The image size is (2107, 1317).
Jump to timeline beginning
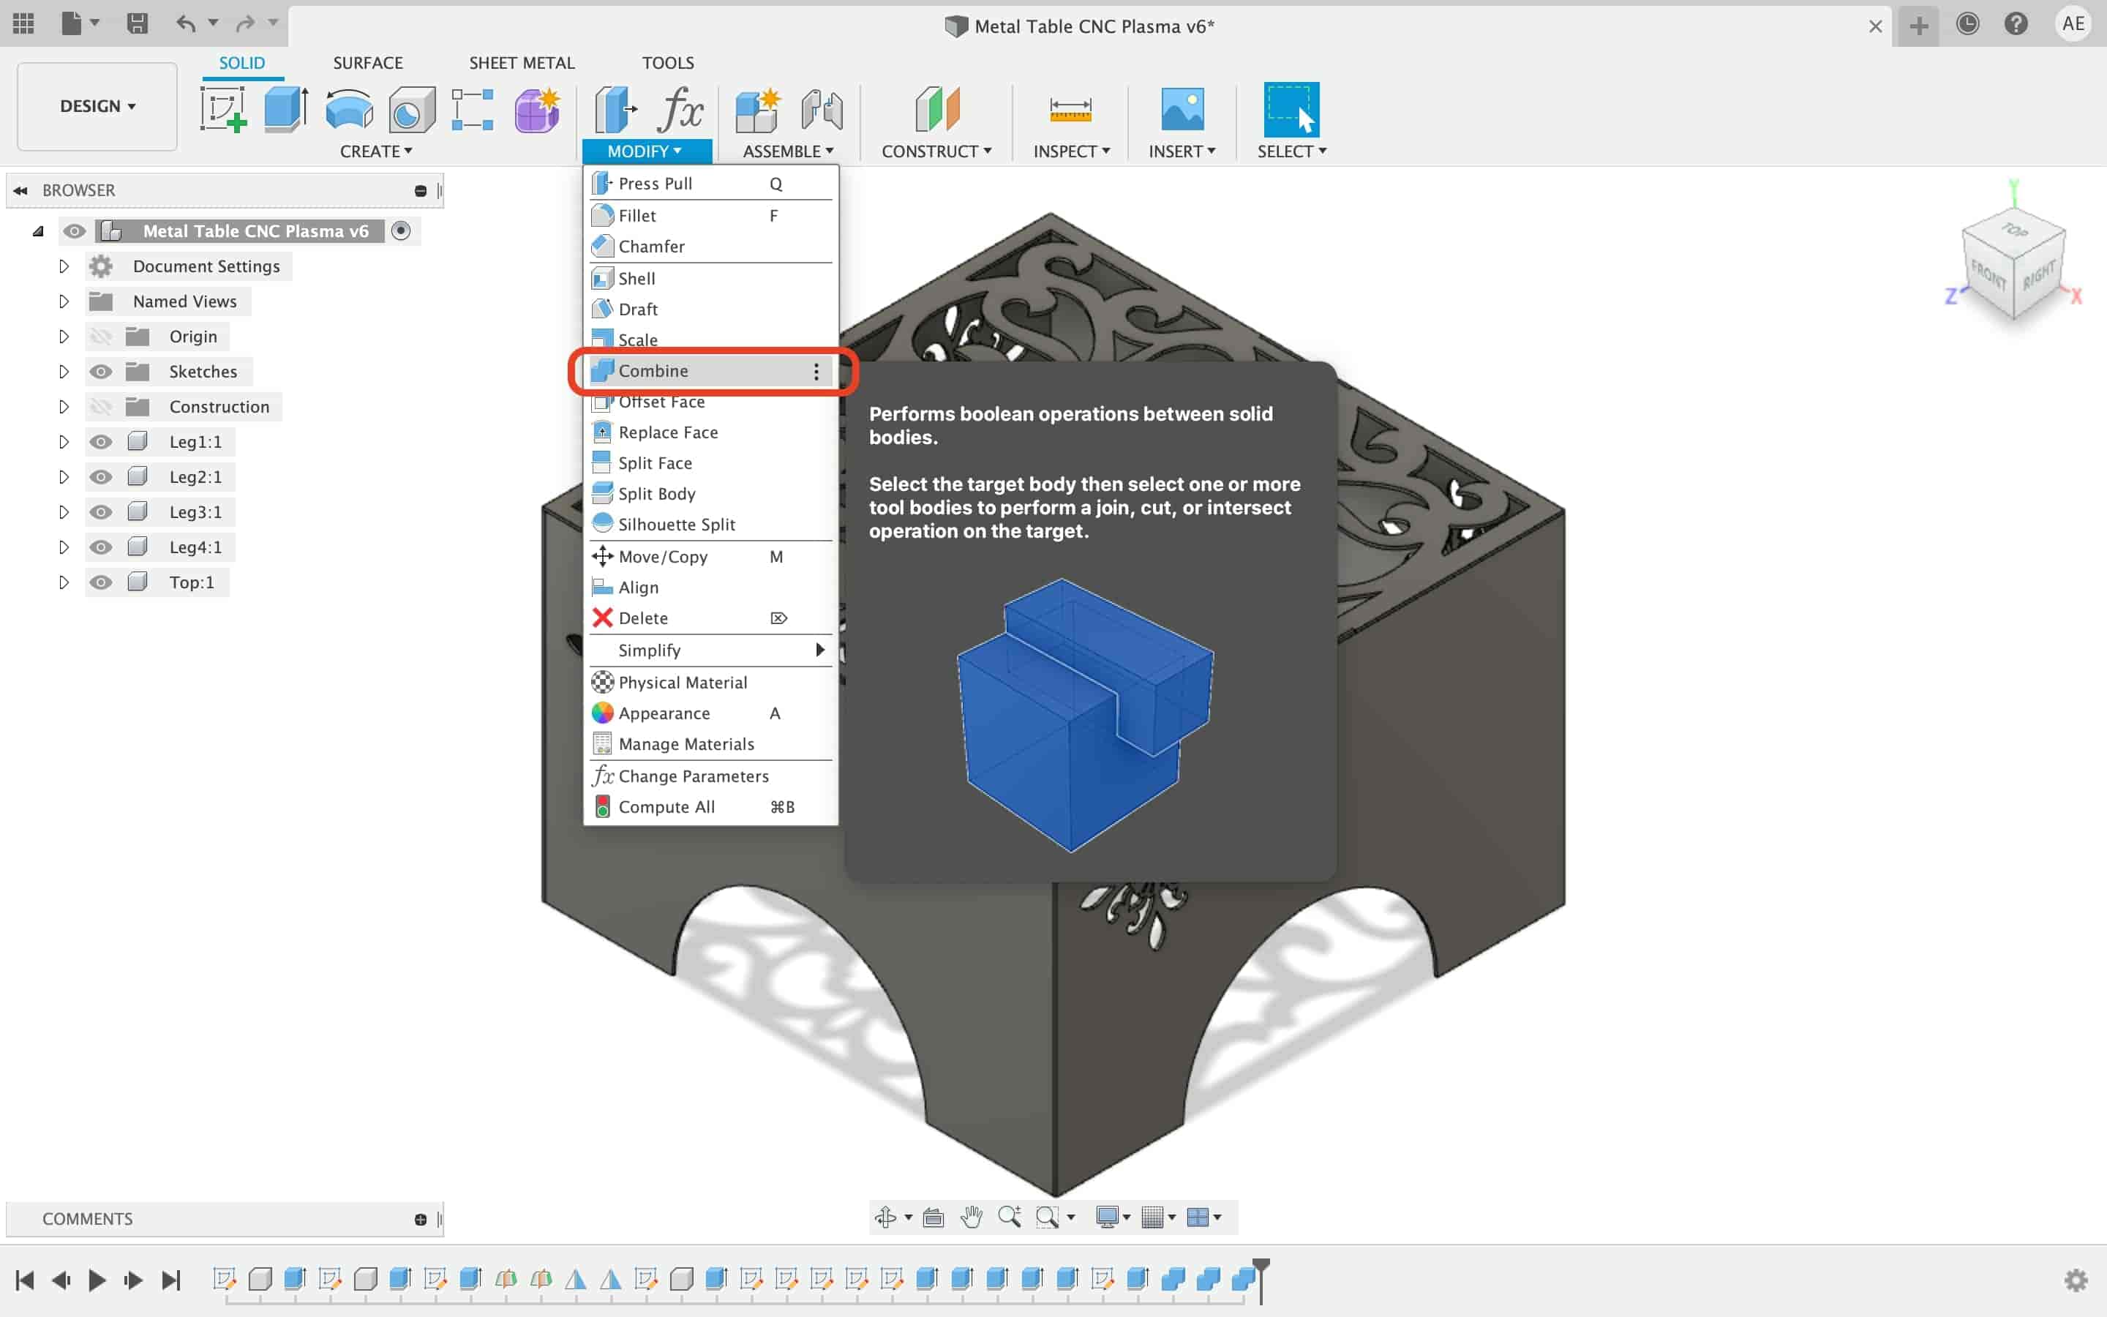click(24, 1280)
